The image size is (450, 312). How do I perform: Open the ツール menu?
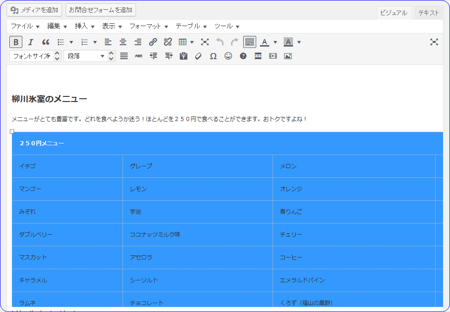(x=227, y=26)
